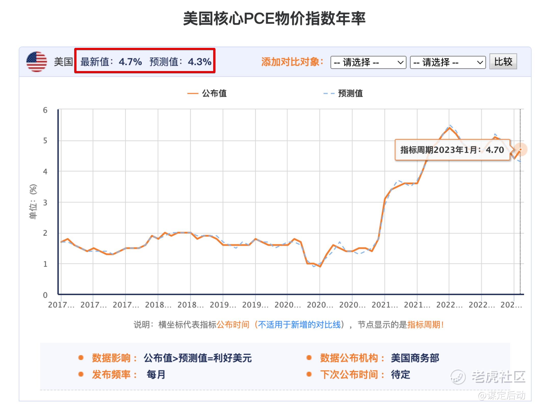Click the chart title 美国核心PCE物价指数年率
Image resolution: width=536 pixels, height=408 pixels.
274,19
